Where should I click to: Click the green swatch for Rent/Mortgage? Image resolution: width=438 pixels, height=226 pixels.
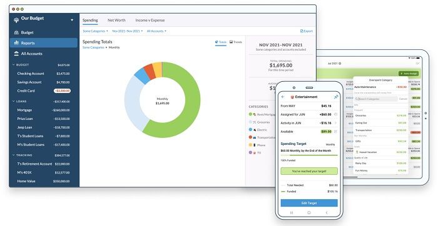[250, 114]
